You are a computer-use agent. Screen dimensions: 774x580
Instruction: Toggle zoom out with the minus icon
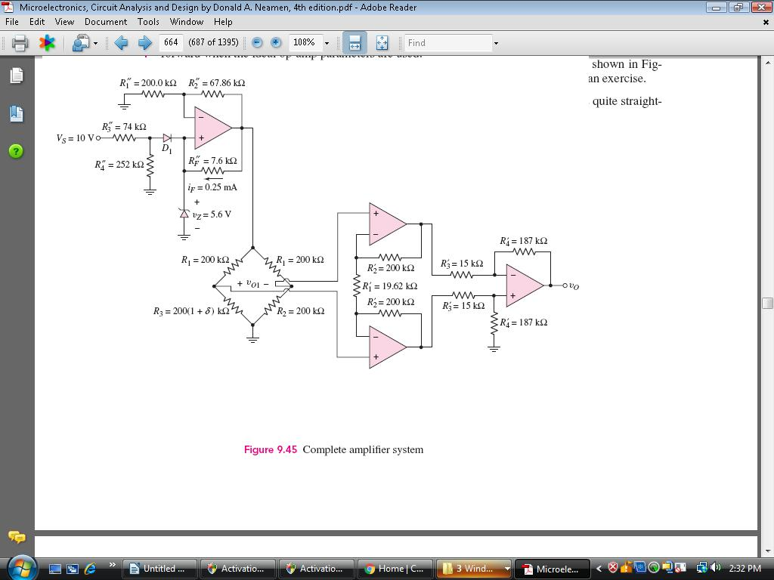256,43
